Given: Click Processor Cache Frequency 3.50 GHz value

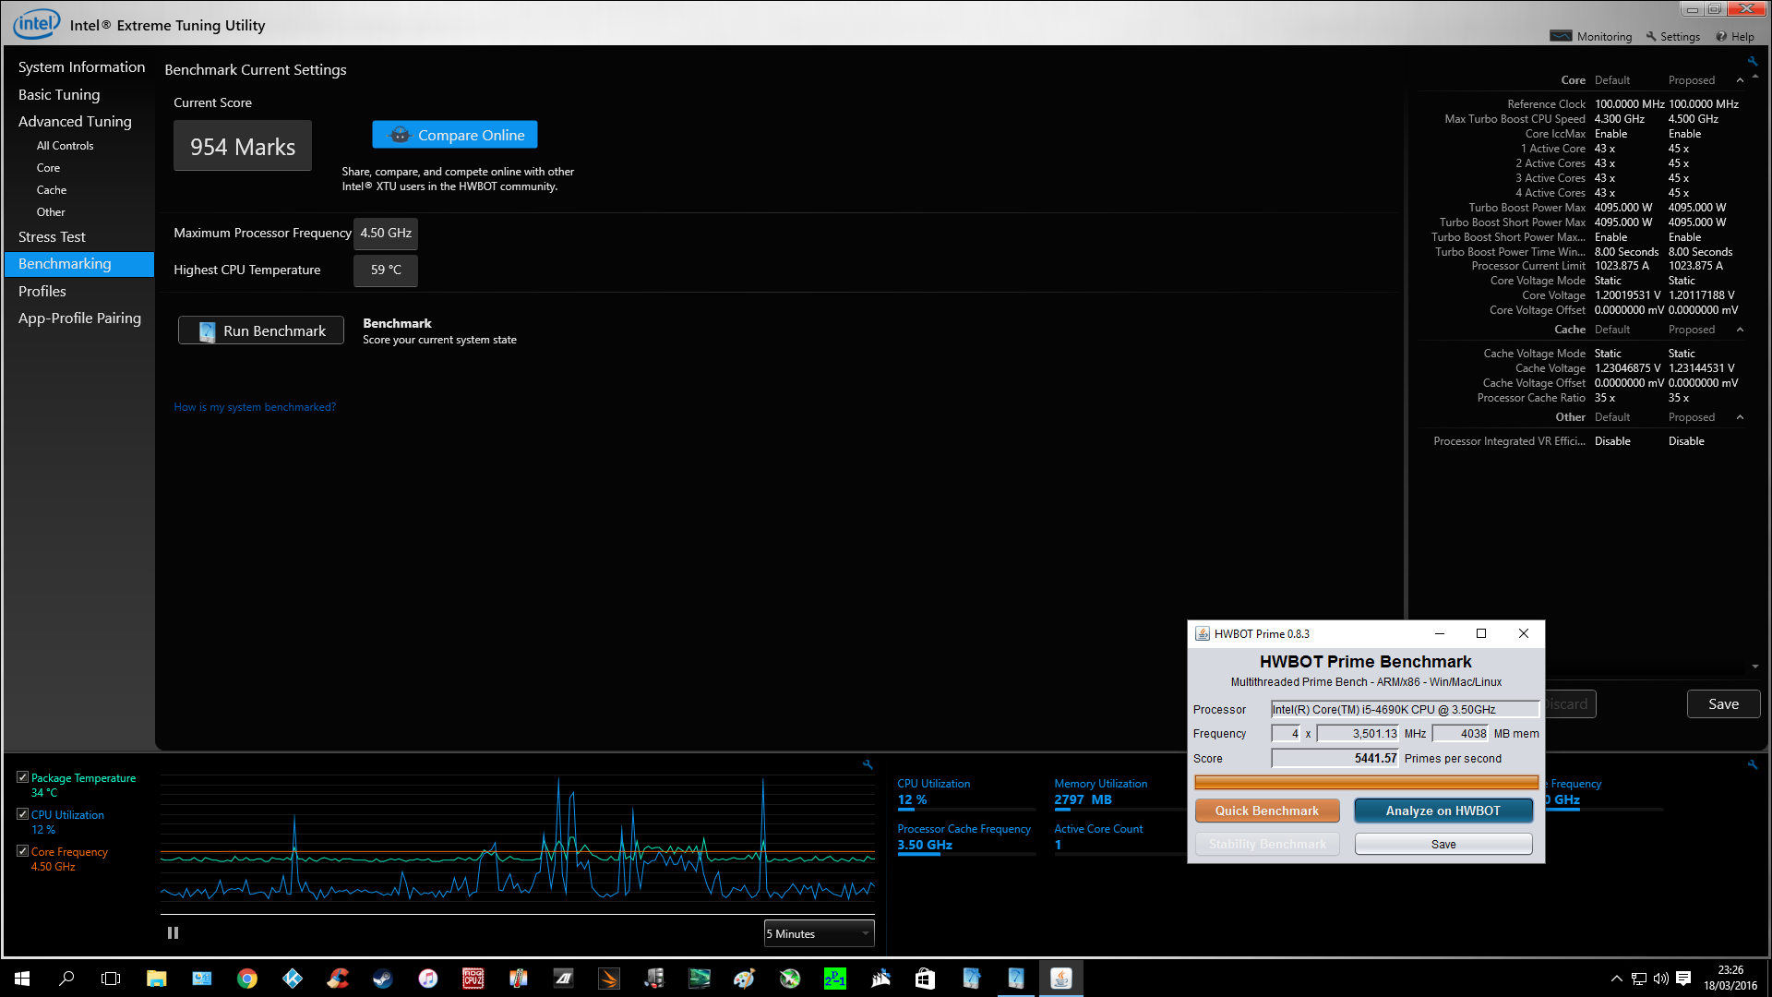Looking at the screenshot, I should pos(925,846).
